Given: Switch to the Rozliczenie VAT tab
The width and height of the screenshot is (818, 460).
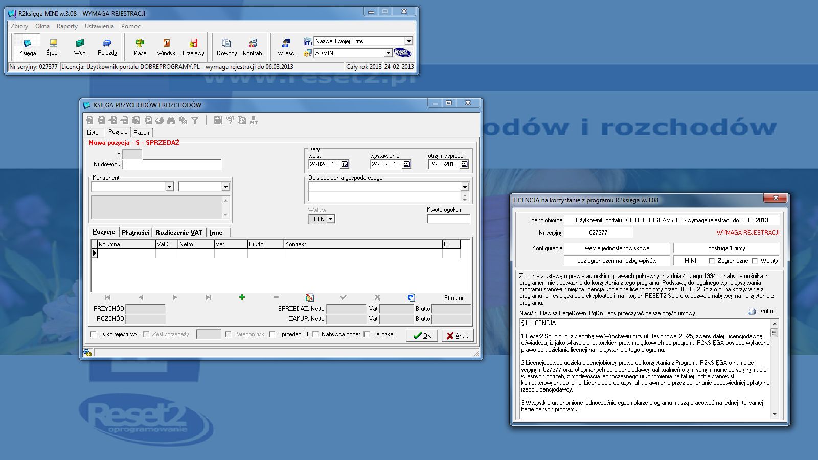Looking at the screenshot, I should click(179, 233).
